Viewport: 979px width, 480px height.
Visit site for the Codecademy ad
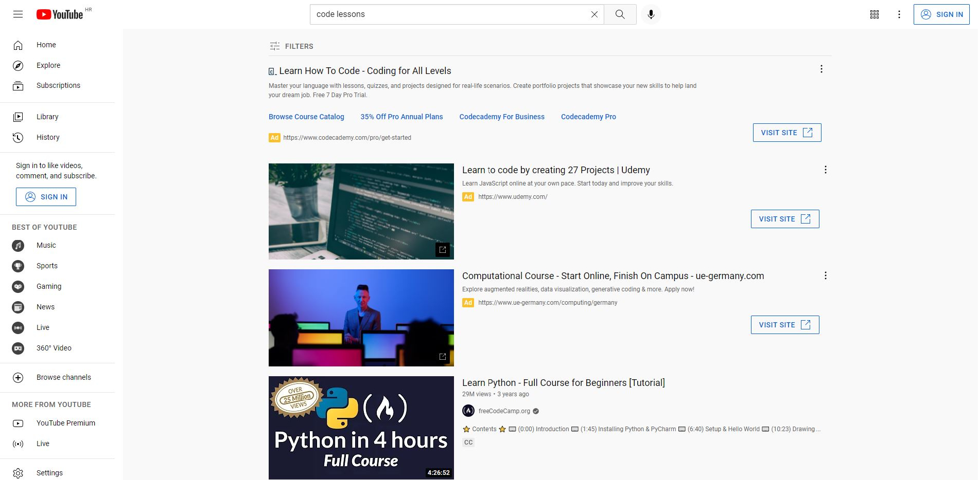[x=787, y=133]
